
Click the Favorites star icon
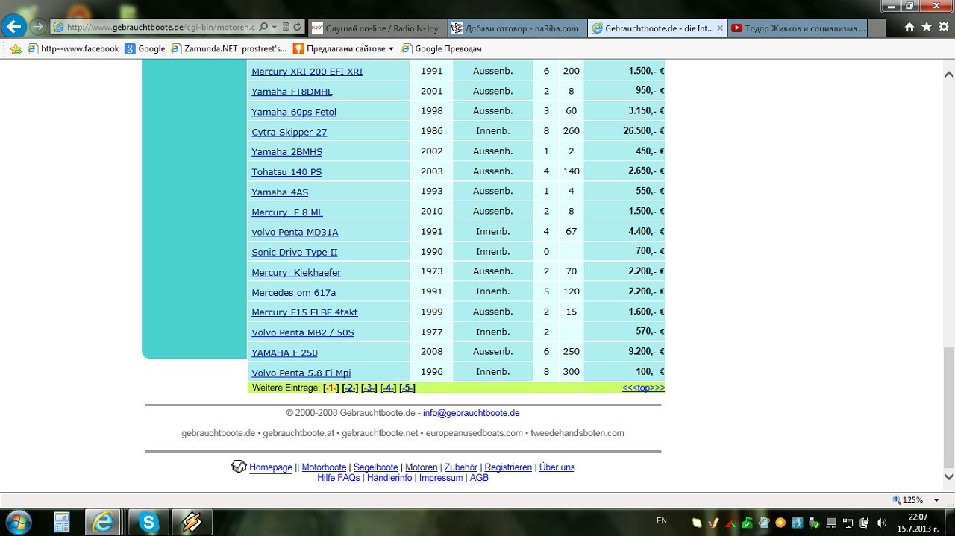tap(926, 28)
